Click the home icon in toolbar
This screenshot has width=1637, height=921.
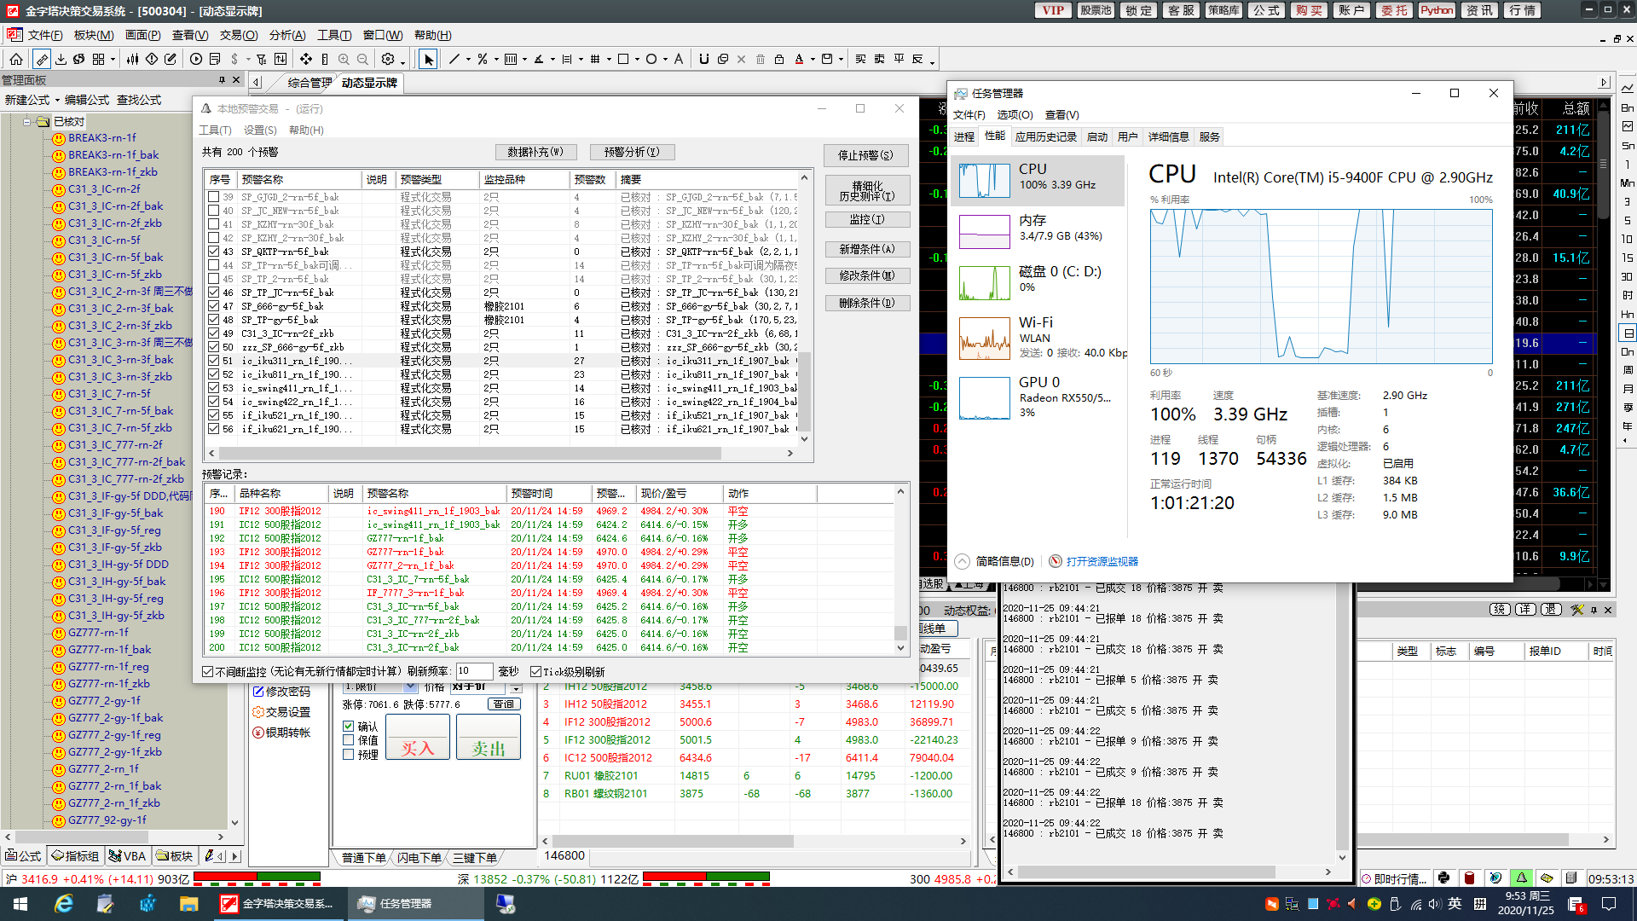(x=16, y=59)
